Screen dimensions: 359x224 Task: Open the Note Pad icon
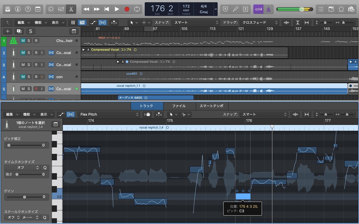pyautogui.click(x=331, y=9)
